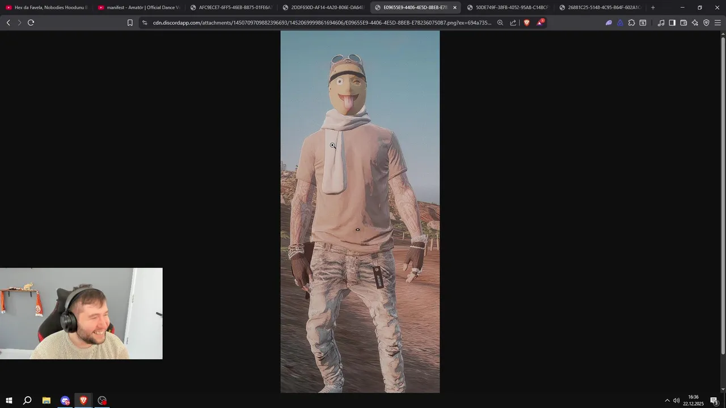Click the forward navigation arrow
The height and width of the screenshot is (408, 726).
[19, 23]
